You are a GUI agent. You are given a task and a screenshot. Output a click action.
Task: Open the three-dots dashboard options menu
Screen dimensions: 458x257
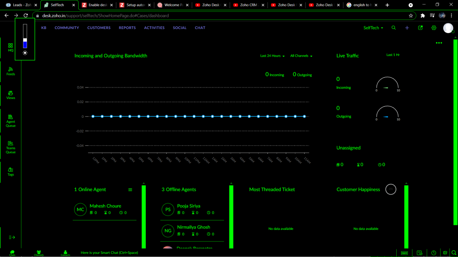[x=439, y=43]
